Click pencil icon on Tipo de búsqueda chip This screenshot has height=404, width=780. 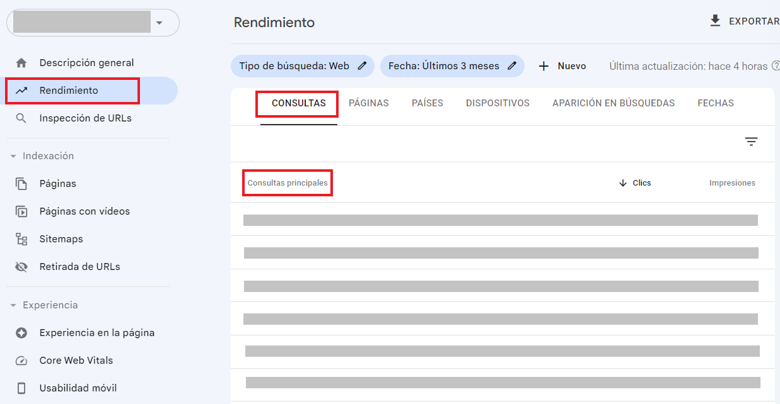[362, 66]
